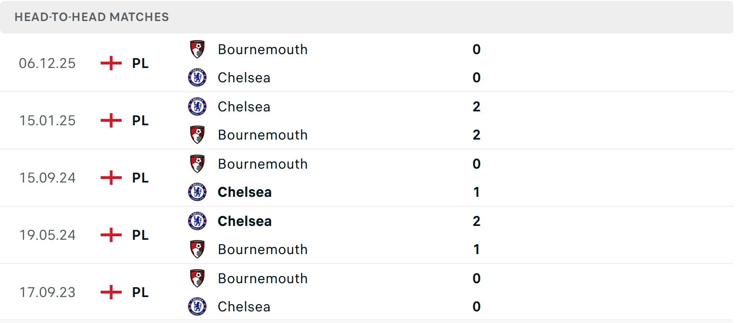Screen dimensions: 736x323
Task: Open Bournemouth team name in 15.09.24 match
Action: (263, 164)
